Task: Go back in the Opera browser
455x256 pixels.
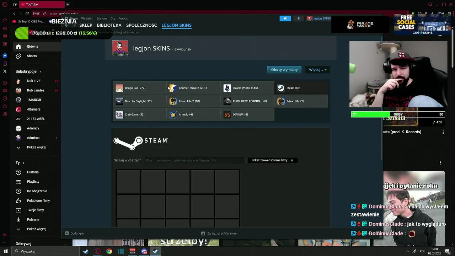Action: coord(14,14)
